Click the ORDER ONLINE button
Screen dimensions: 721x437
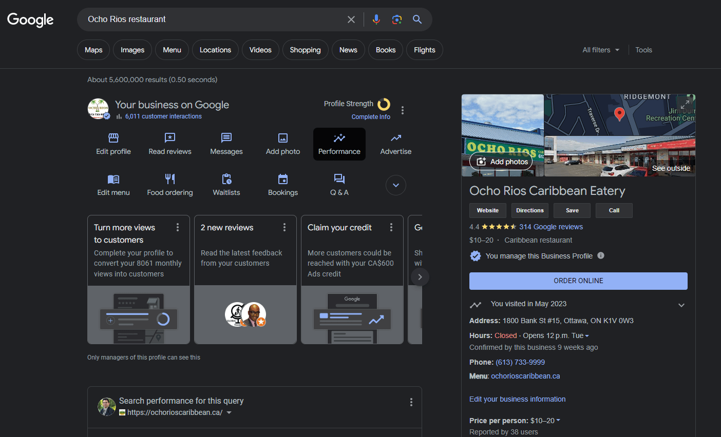[578, 281]
